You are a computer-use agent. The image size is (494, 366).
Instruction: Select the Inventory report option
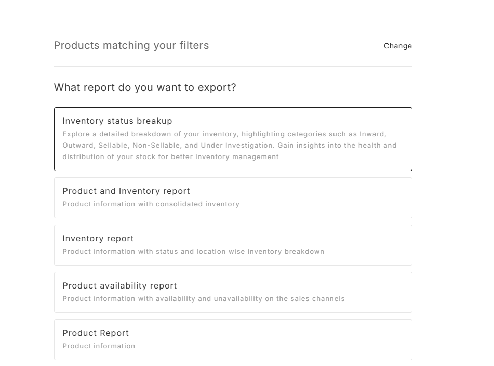[x=233, y=245]
